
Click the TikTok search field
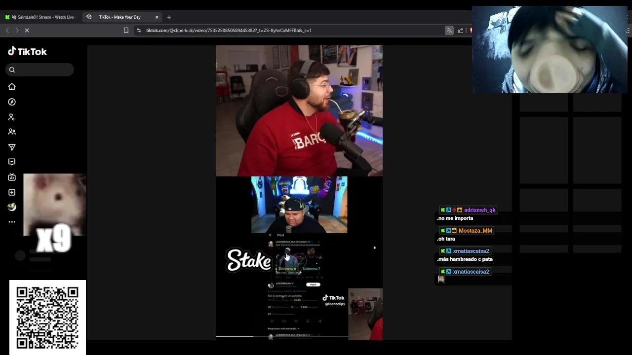pos(40,70)
